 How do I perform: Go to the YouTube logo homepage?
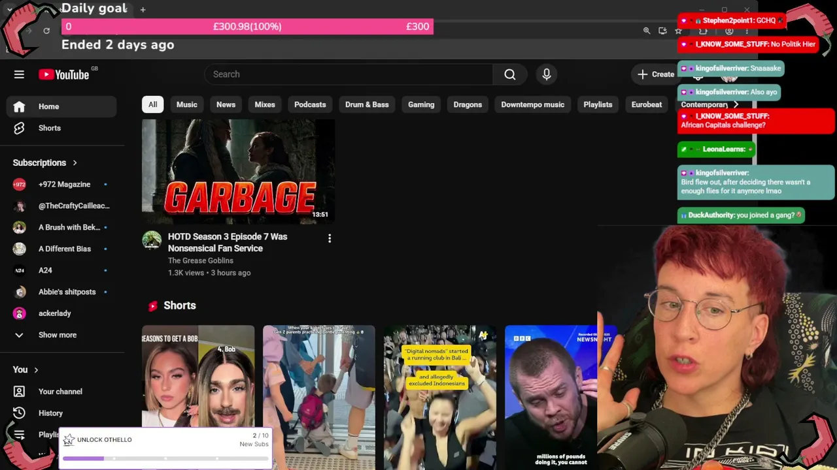64,74
